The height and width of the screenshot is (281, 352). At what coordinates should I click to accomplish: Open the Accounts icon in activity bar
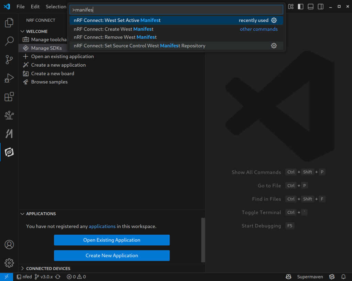coord(9,245)
